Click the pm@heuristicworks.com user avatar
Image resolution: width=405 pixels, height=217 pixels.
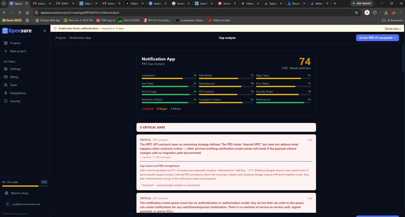(7, 204)
